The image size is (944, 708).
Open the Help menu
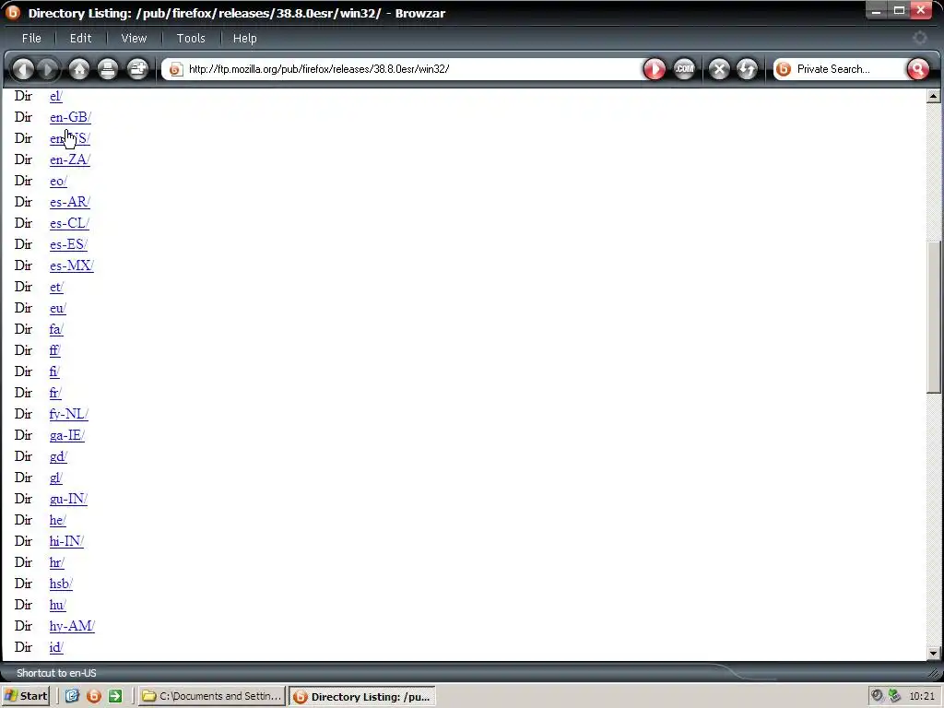(244, 38)
